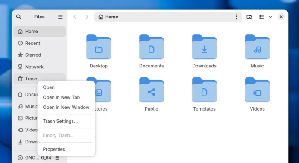Click the Home path bar location
Screen dimensions: 299x163
(x=108, y=17)
